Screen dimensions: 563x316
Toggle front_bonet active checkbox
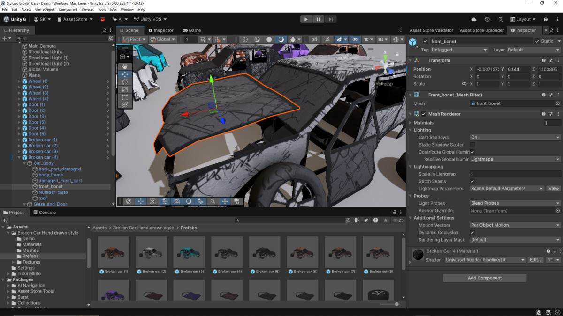[x=425, y=41]
